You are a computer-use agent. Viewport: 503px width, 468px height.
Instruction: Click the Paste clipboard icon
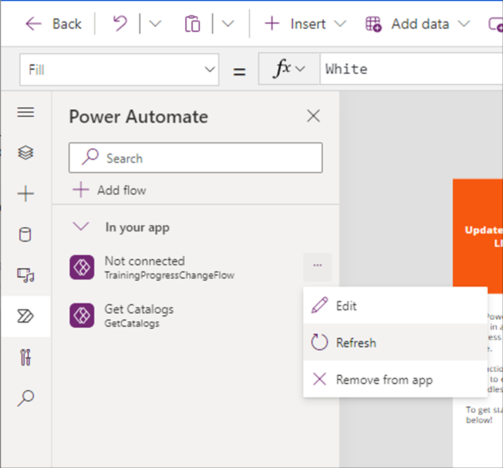click(x=192, y=24)
